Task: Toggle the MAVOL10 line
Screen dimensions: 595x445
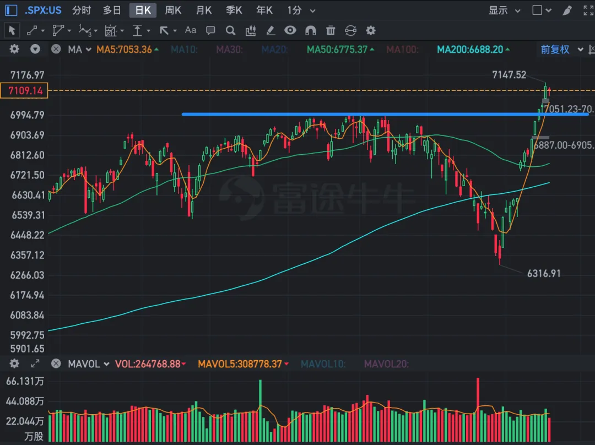Action: point(323,364)
